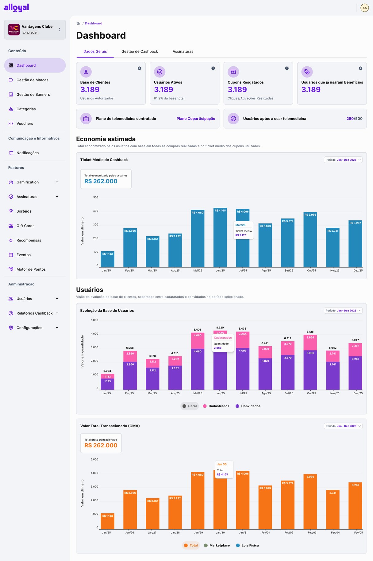Image resolution: width=373 pixels, height=561 pixels.
Task: Open Notificações bell icon in sidebar
Action: click(x=11, y=153)
